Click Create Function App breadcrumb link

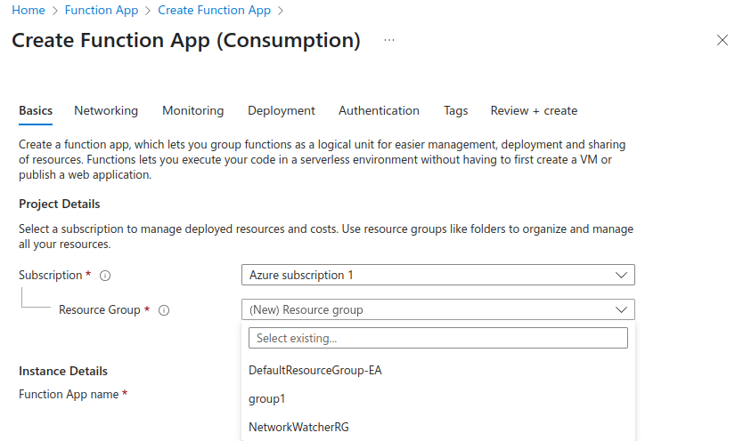(x=214, y=11)
